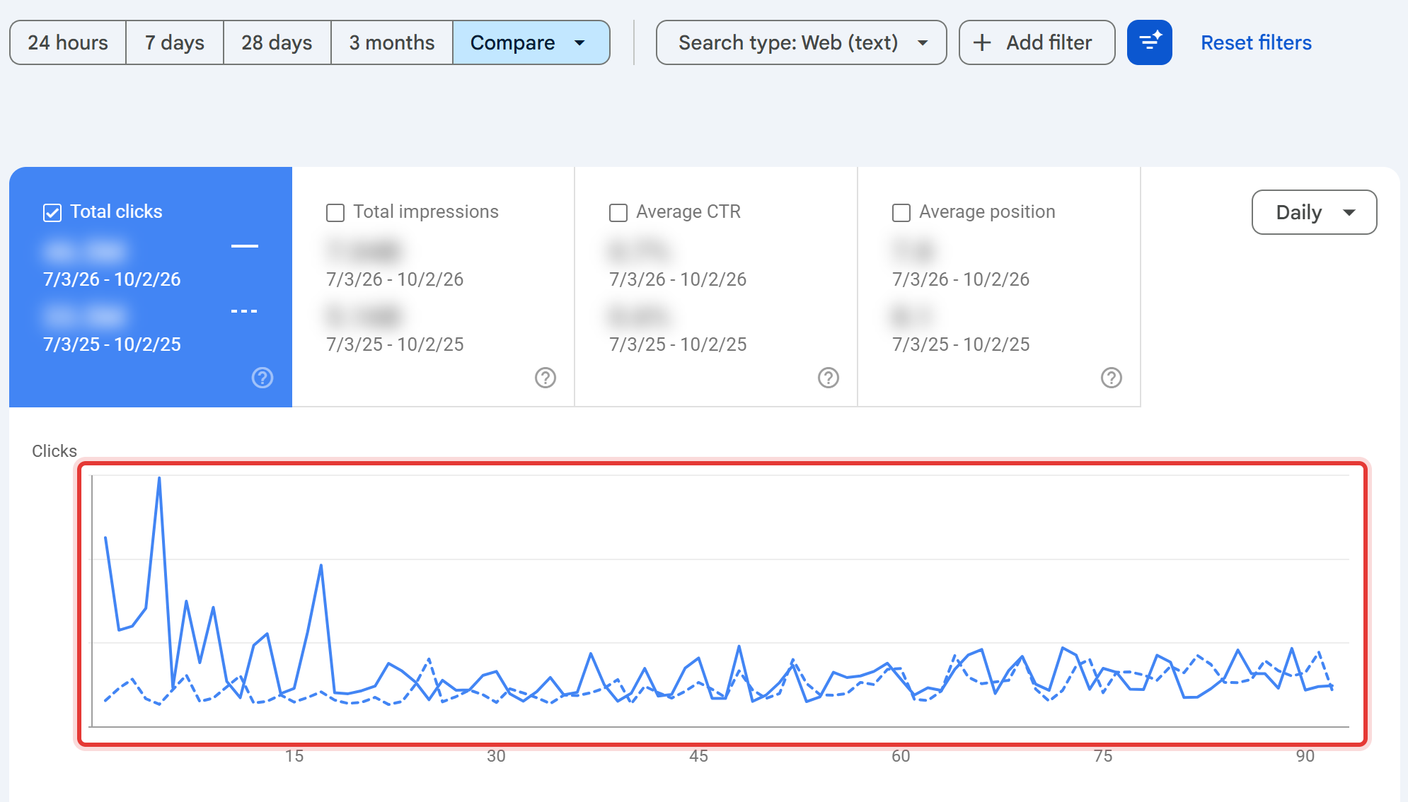Image resolution: width=1408 pixels, height=802 pixels.
Task: Click the 7/3/26 - 10/2/26 range in Total clicks
Action: [112, 279]
